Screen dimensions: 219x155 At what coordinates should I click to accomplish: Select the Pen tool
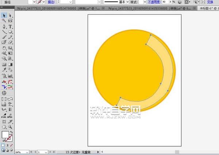(x=4, y=27)
